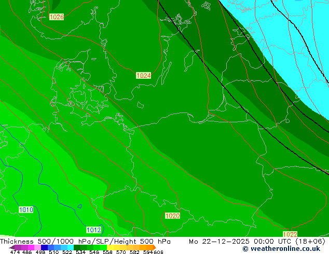The height and width of the screenshot is (254, 329).
Task: Click the blue 1012 isobar label
Action: coord(94,230)
